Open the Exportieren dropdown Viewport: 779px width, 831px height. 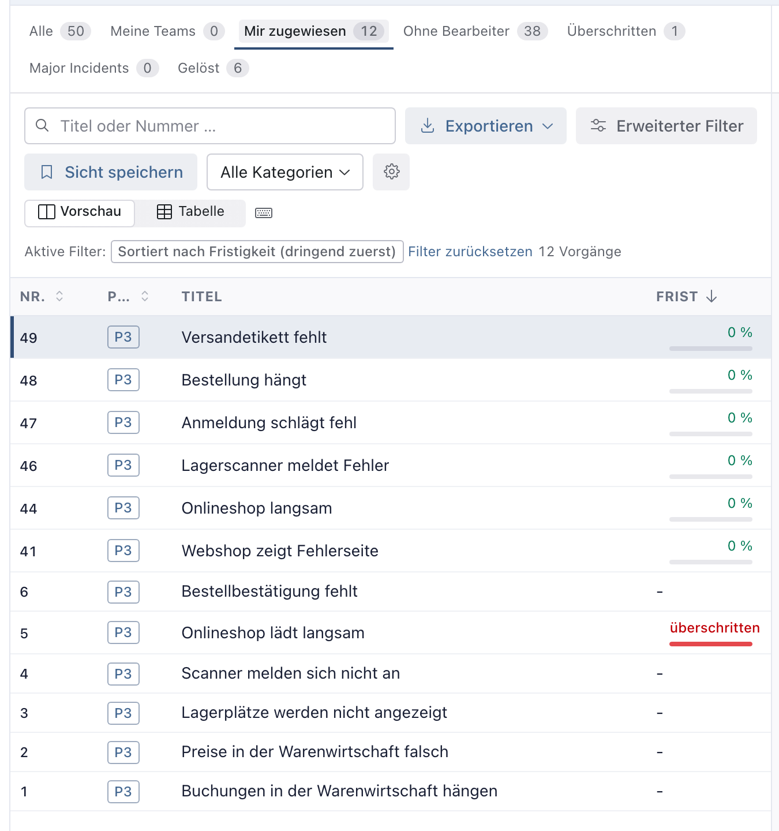click(x=486, y=126)
